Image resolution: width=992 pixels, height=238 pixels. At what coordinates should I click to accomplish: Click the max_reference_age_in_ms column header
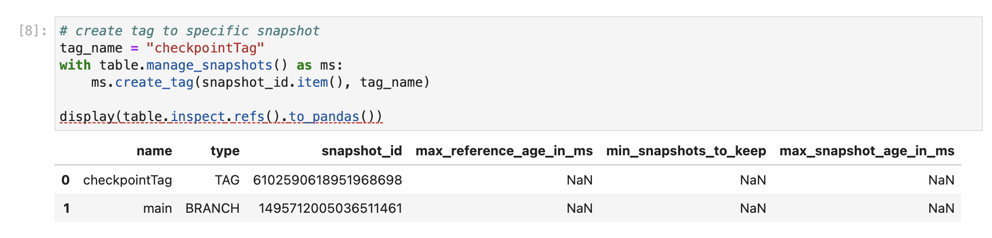[x=504, y=151]
